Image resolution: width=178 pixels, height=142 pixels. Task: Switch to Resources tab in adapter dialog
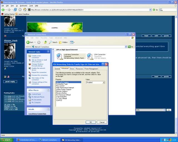click(x=79, y=69)
